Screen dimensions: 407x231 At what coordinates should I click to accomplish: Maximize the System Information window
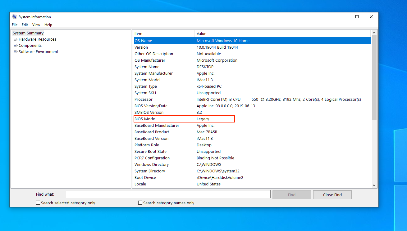pos(357,17)
